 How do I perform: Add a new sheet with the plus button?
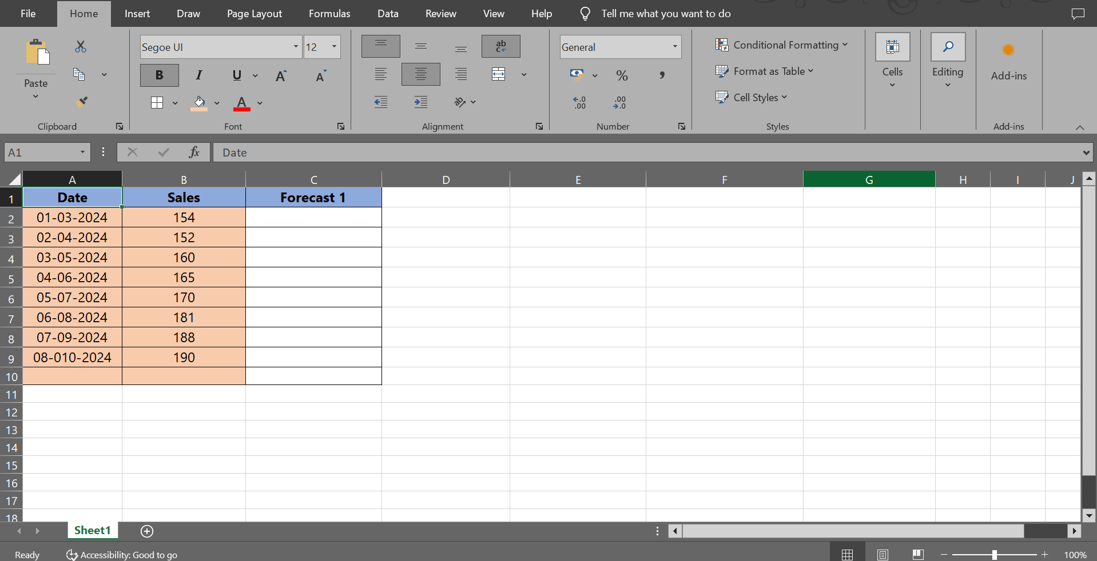(x=146, y=531)
